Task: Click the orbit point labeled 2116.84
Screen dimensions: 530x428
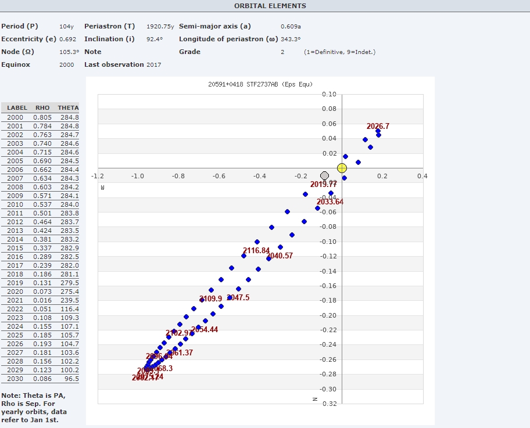Action: coord(243,256)
